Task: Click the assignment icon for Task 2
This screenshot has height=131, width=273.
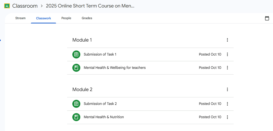Action: click(76, 104)
